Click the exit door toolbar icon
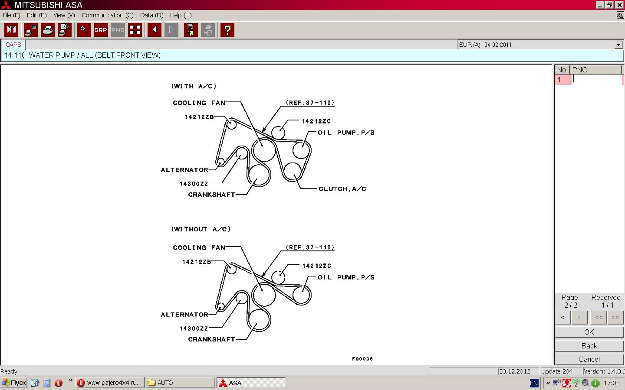625x390 pixels. coord(11,30)
